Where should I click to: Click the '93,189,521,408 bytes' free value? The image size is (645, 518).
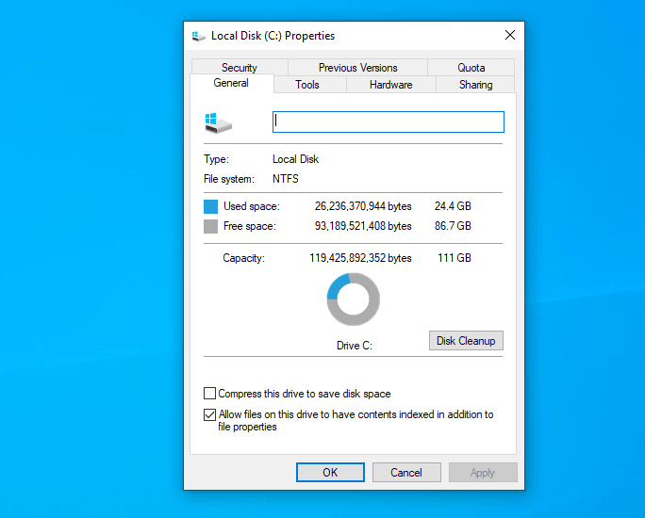[x=363, y=226]
